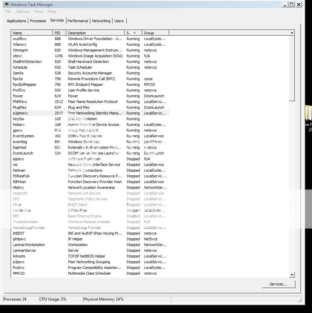The width and height of the screenshot is (312, 313).
Task: Open the Networking tab
Action: point(101,21)
